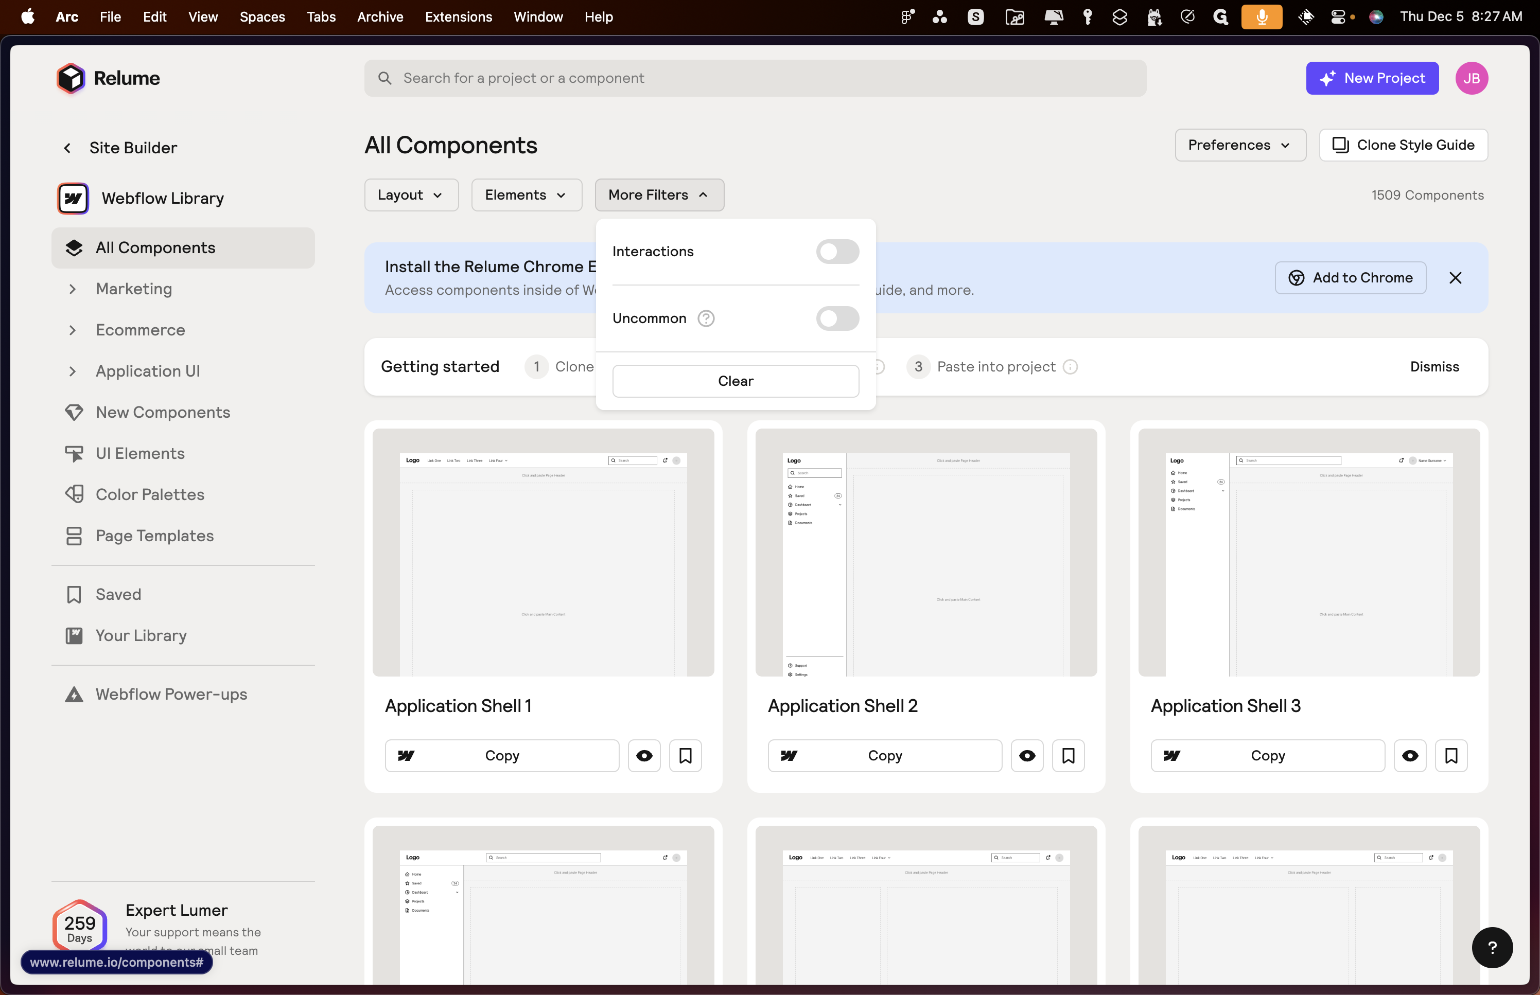Copy the Application Shell 1 component
This screenshot has height=995, width=1540.
[x=501, y=756]
